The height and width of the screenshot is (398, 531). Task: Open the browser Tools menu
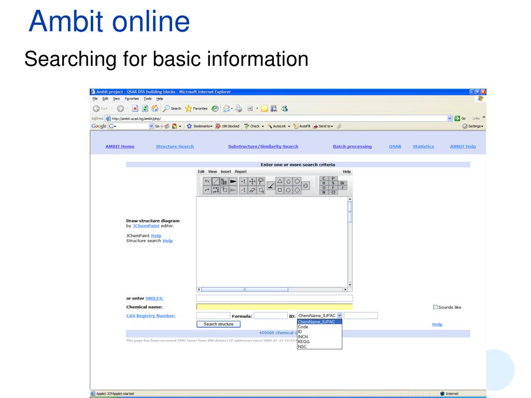point(148,99)
